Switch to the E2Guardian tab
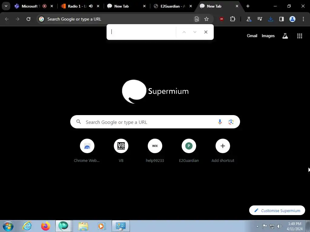This screenshot has width=310, height=232. (173, 6)
